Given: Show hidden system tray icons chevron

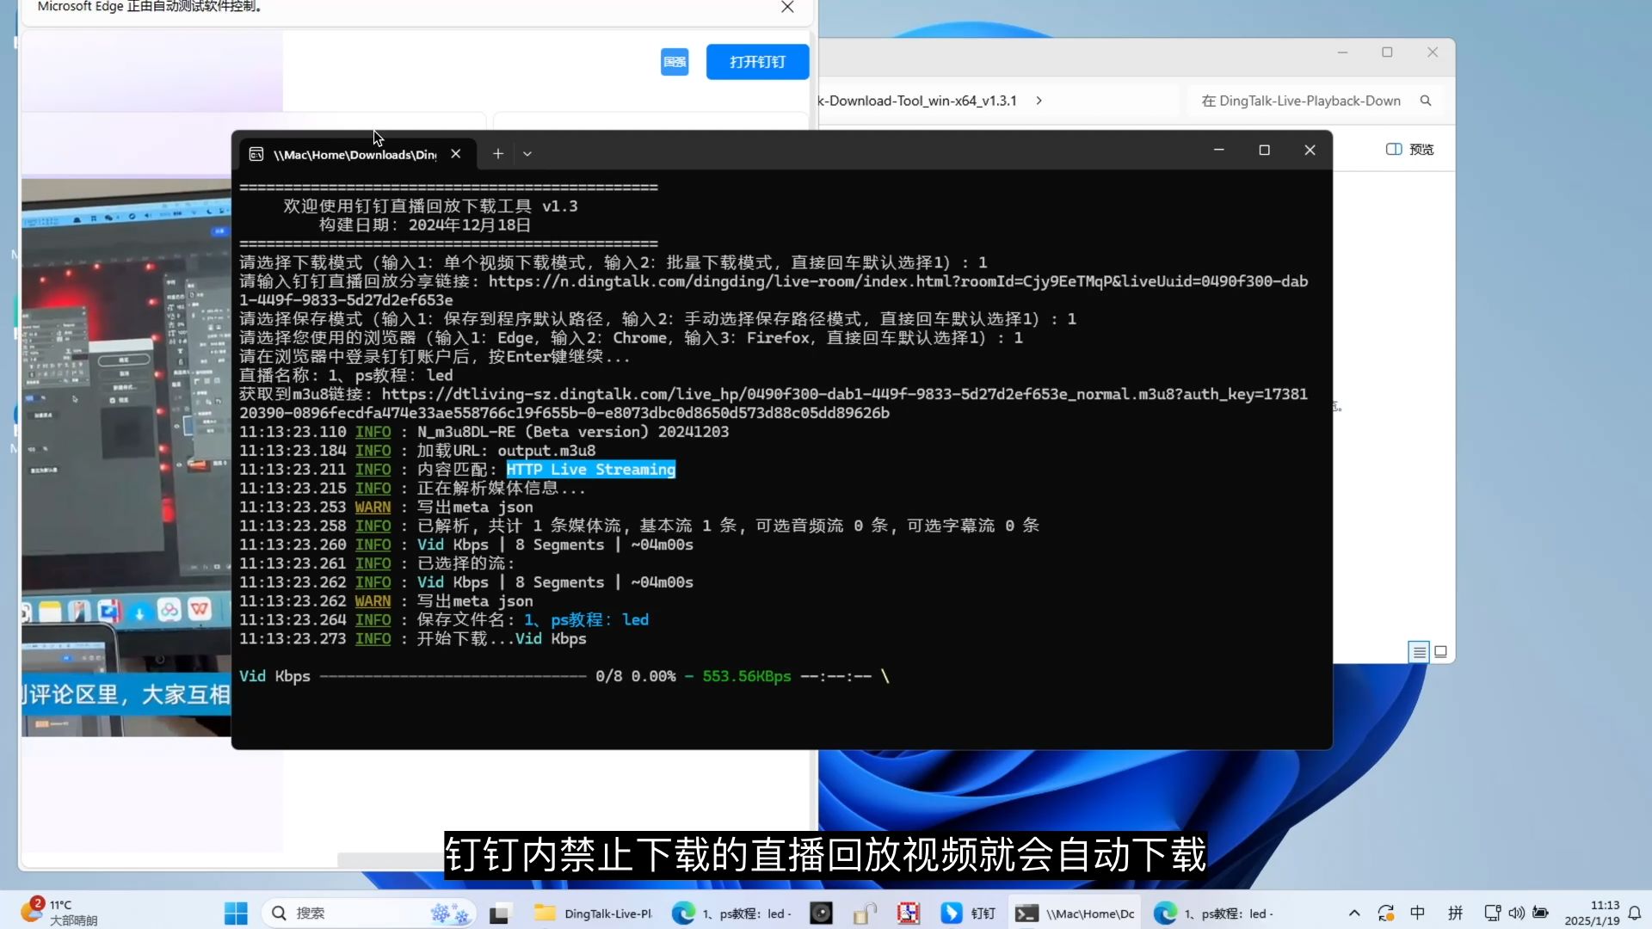Looking at the screenshot, I should [1354, 913].
